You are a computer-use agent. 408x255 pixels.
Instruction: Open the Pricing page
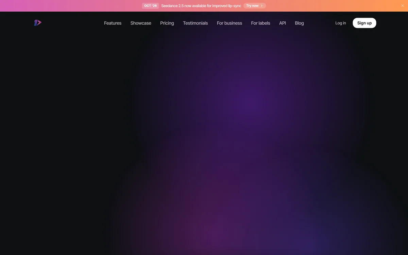click(x=167, y=23)
